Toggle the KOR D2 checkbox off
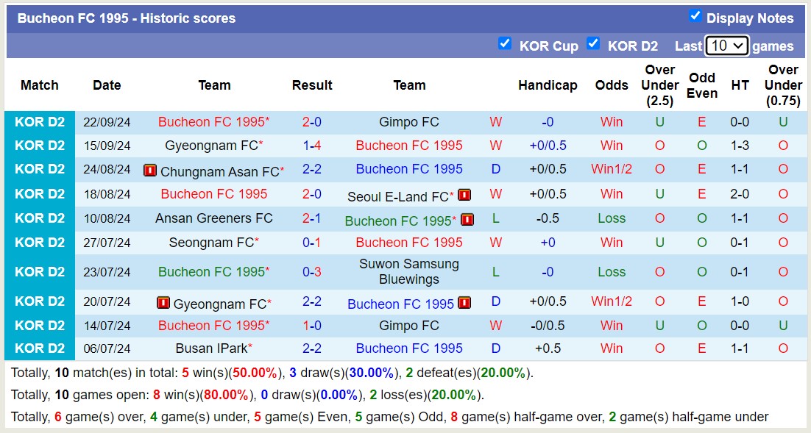Viewport: 811px width, 433px height. (593, 44)
